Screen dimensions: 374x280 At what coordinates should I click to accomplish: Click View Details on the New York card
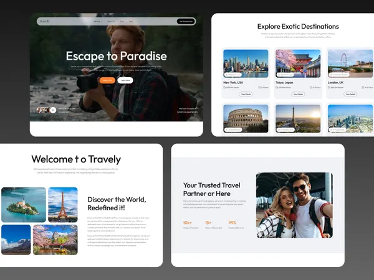pos(246,95)
